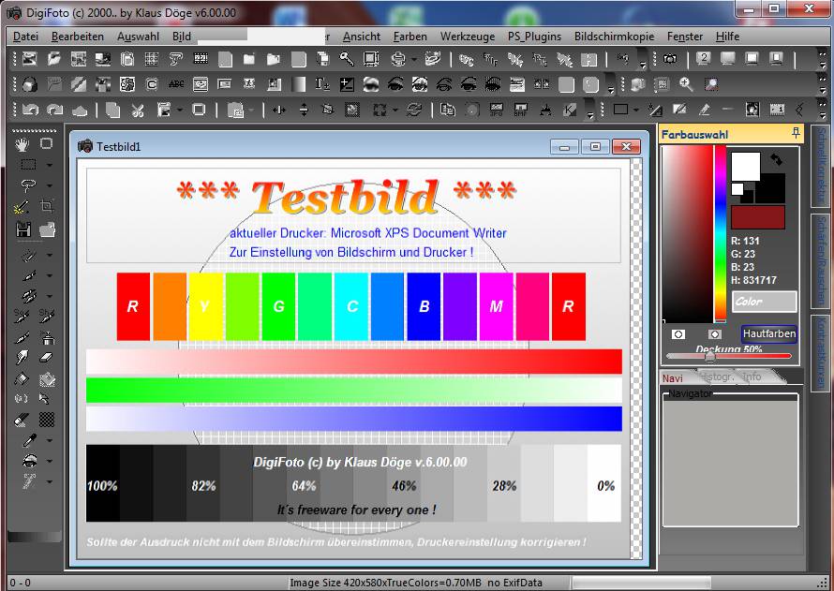Click the key icon in top toolbar
Viewport: 834px width, 591px height.
347,59
